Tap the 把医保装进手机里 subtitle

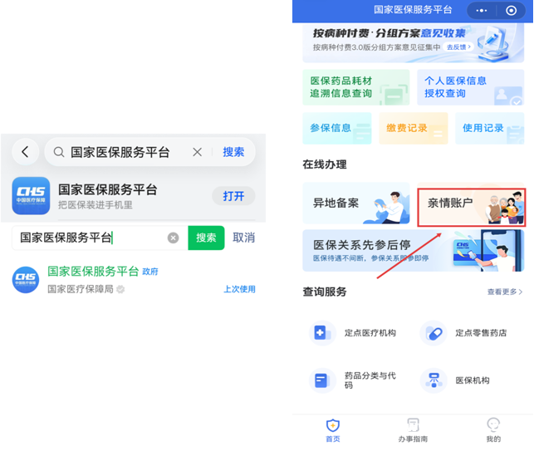tap(96, 205)
